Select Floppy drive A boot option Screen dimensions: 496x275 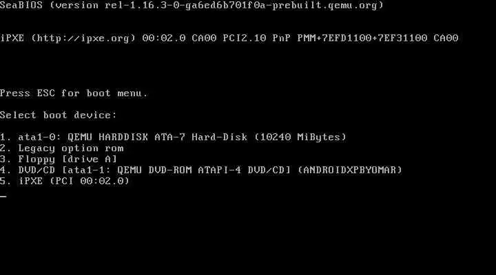point(59,159)
